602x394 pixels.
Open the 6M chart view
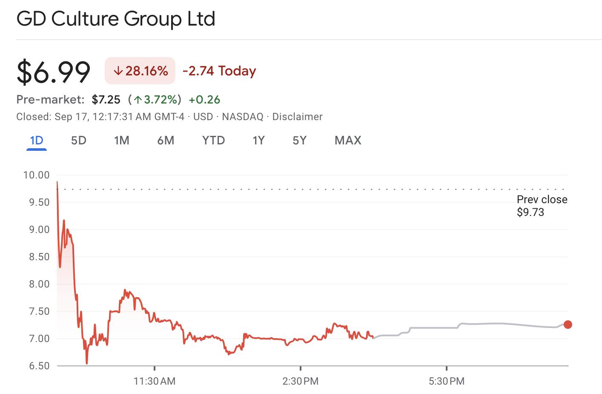166,141
